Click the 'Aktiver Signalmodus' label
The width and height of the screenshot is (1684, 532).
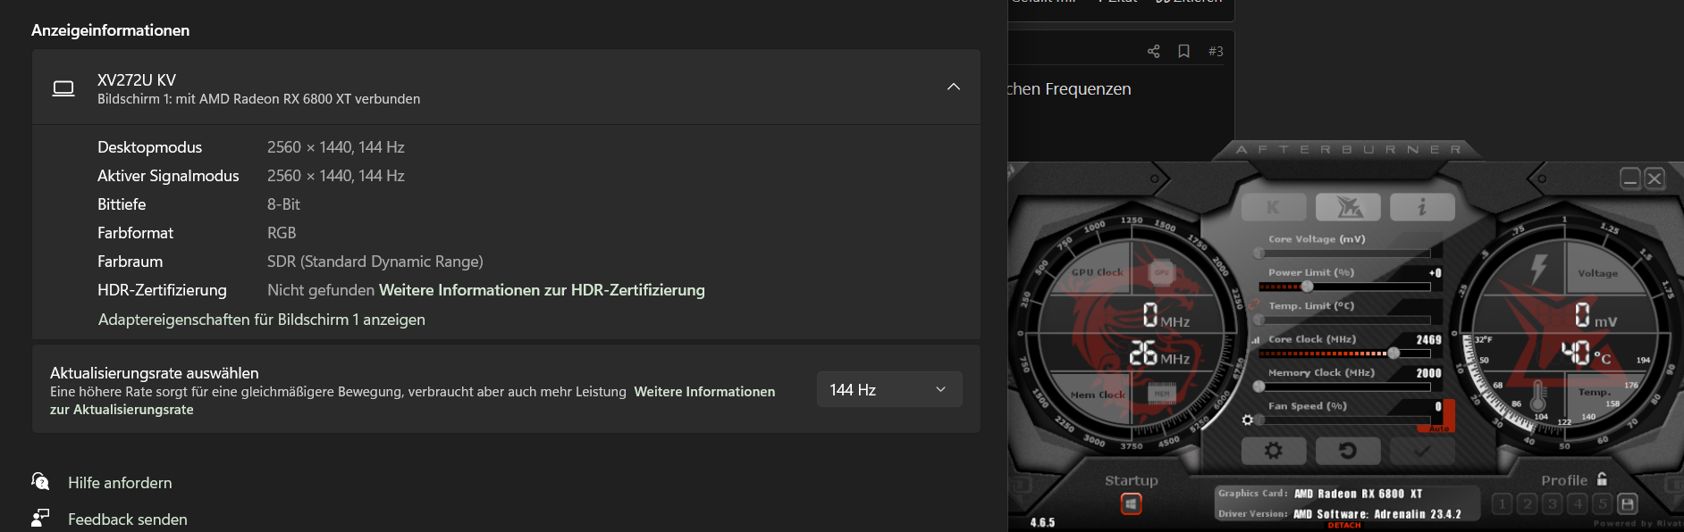[x=168, y=176]
